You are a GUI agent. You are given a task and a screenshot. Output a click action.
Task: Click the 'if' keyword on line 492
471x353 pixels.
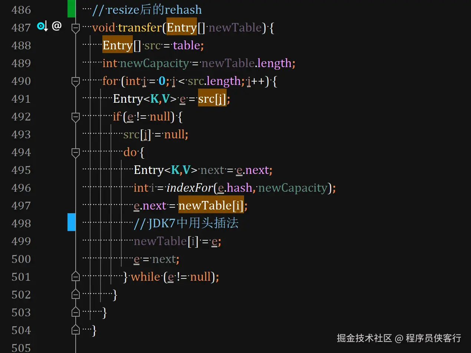tap(117, 117)
